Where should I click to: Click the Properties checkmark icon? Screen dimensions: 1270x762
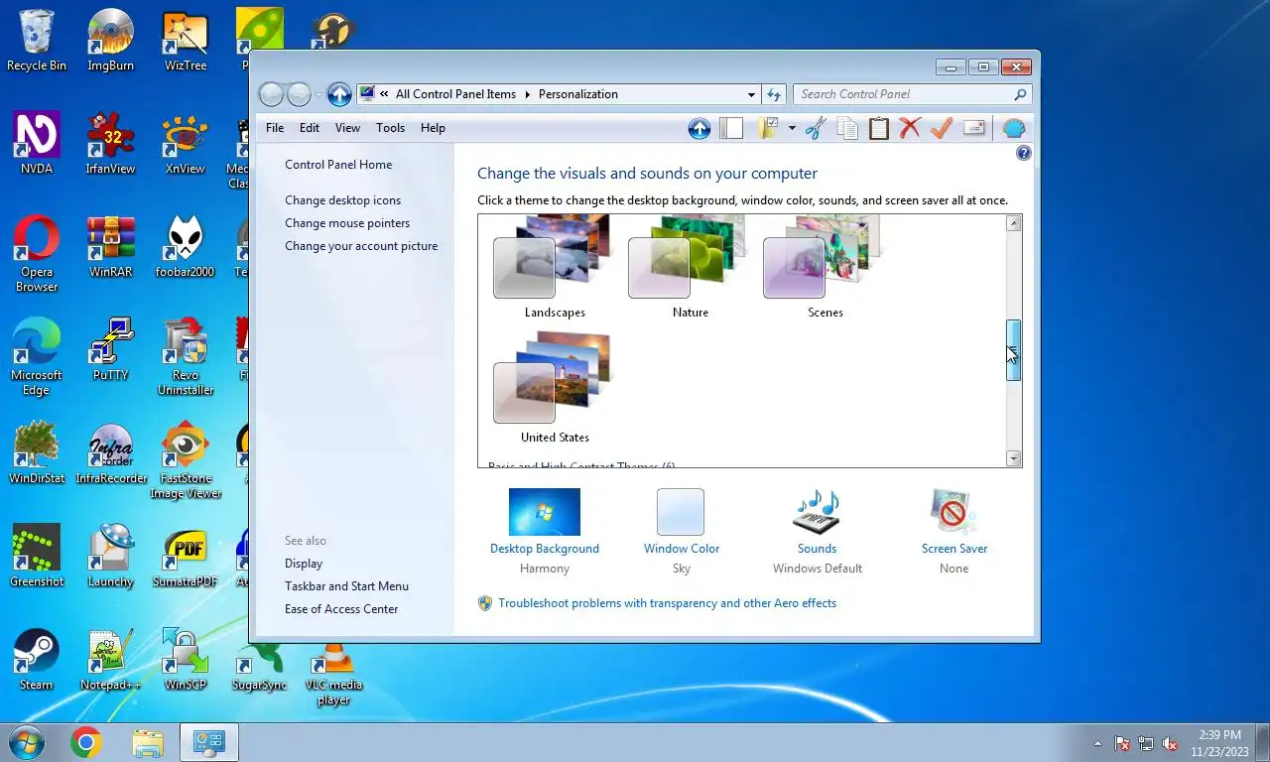pos(942,128)
